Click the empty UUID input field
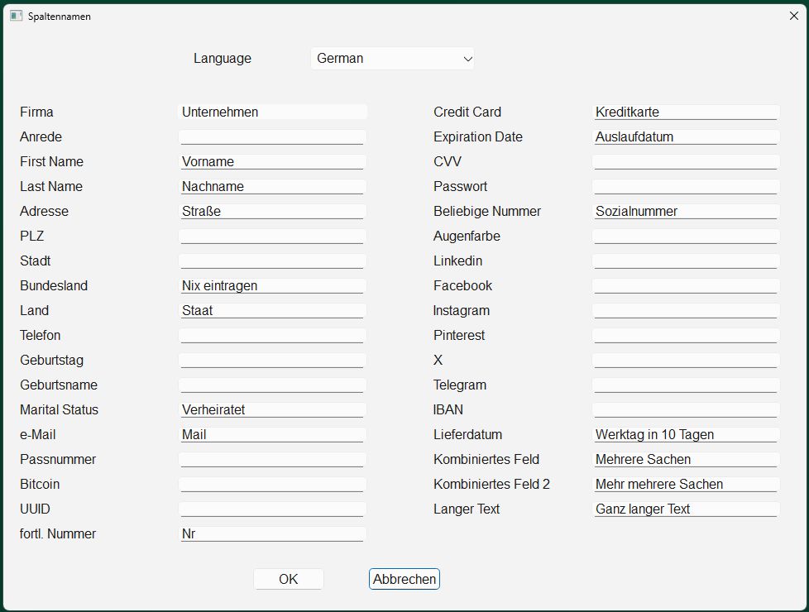The width and height of the screenshot is (809, 612). pyautogui.click(x=272, y=509)
